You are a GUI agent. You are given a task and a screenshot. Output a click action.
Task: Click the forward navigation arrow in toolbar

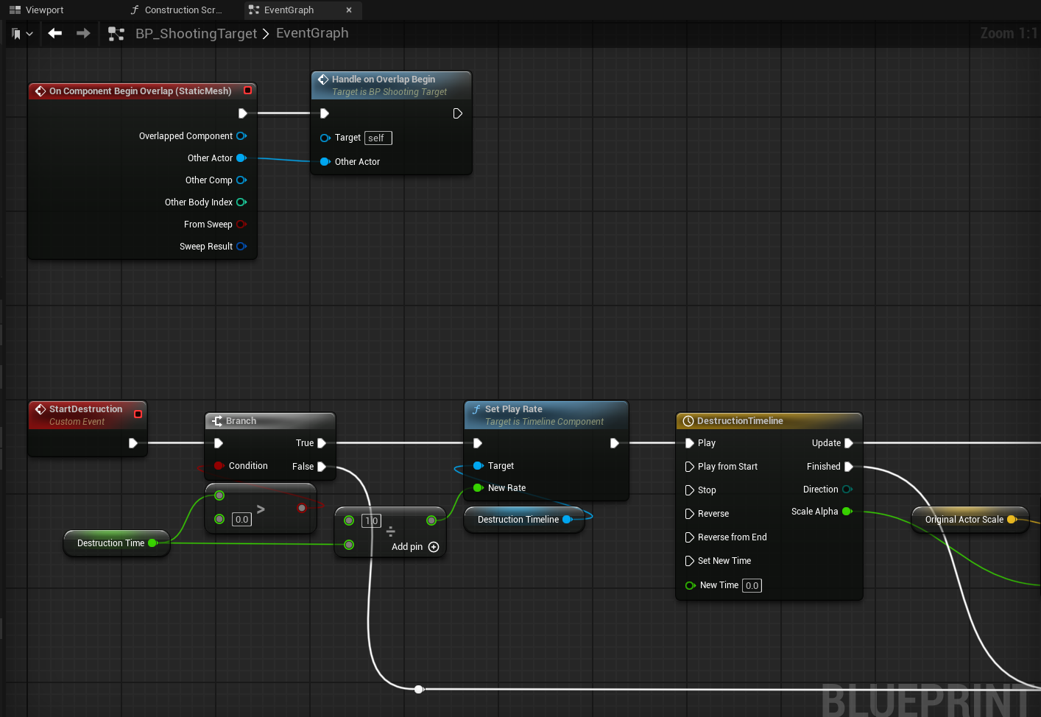(x=83, y=33)
